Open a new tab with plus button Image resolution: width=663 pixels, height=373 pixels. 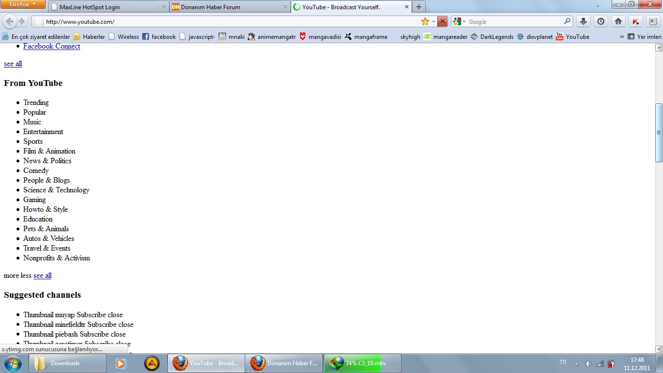[419, 7]
